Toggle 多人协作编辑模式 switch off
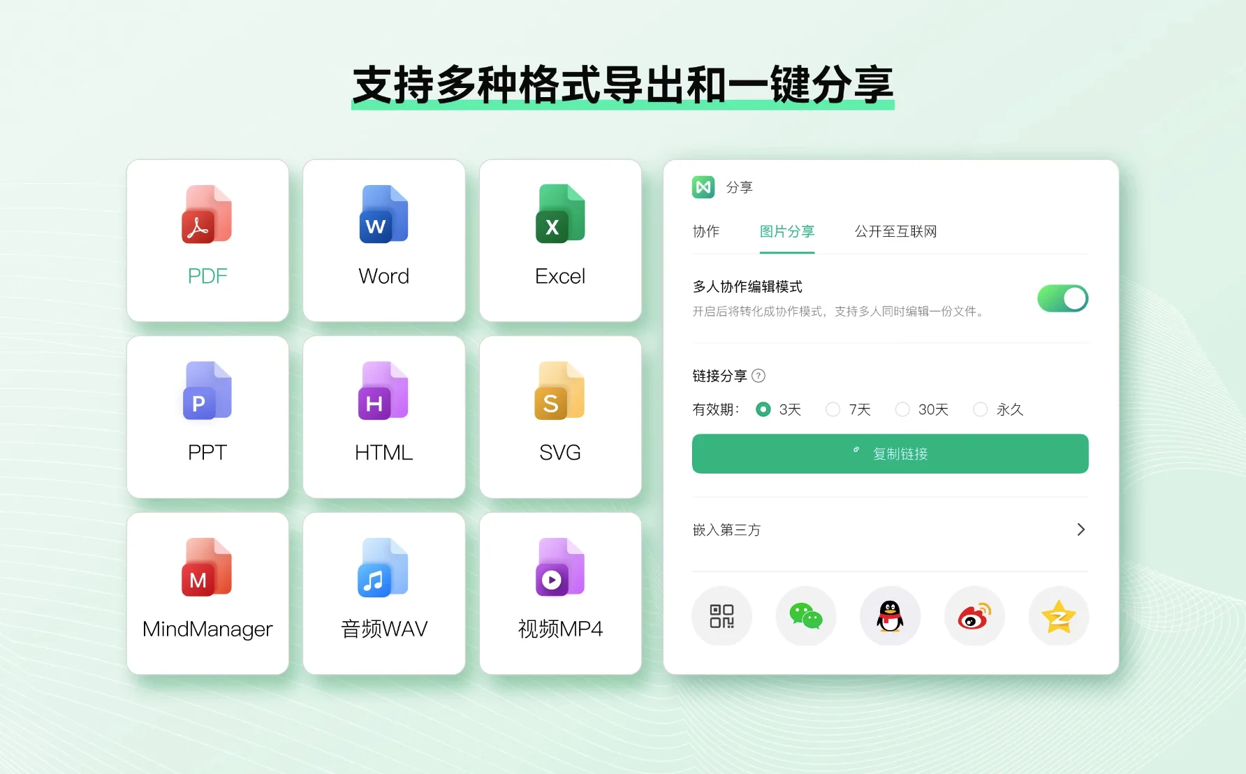Image resolution: width=1246 pixels, height=774 pixels. (x=1062, y=298)
